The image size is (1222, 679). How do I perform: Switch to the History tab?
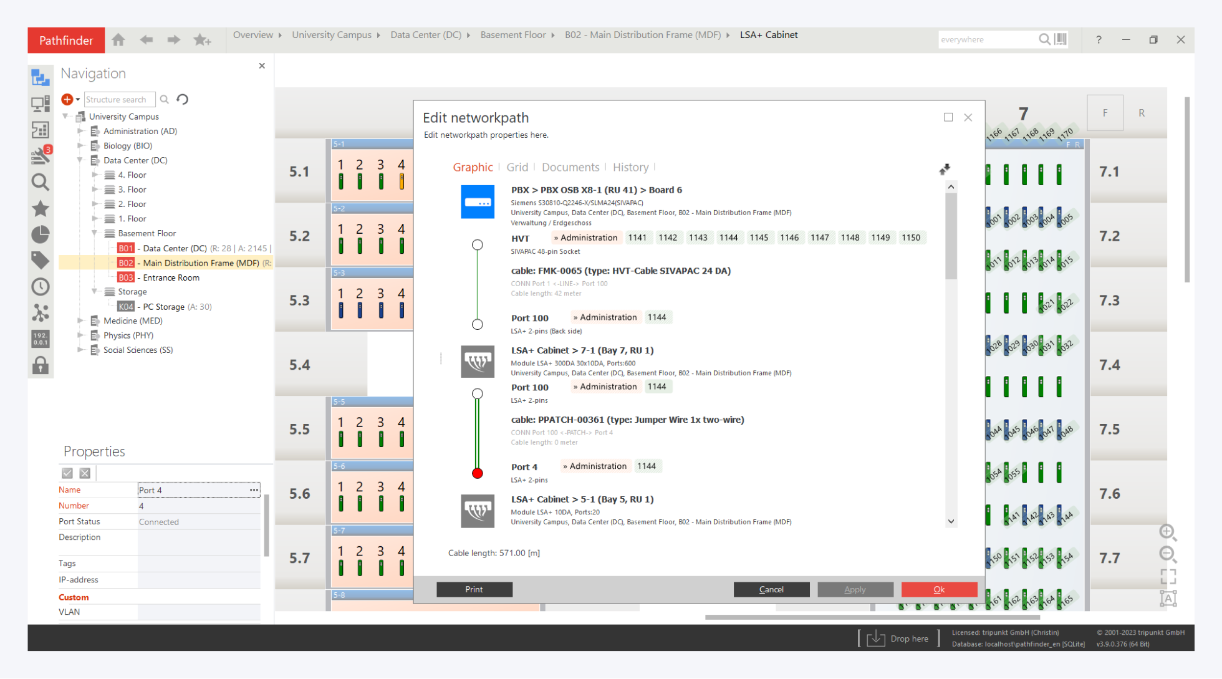click(x=630, y=167)
